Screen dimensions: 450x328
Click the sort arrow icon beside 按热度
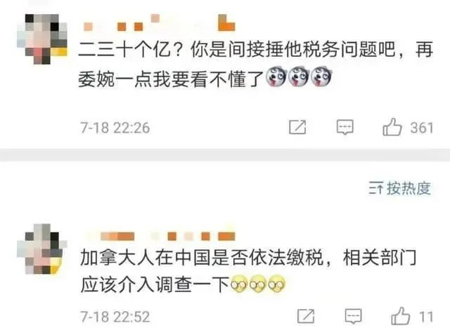coord(376,188)
